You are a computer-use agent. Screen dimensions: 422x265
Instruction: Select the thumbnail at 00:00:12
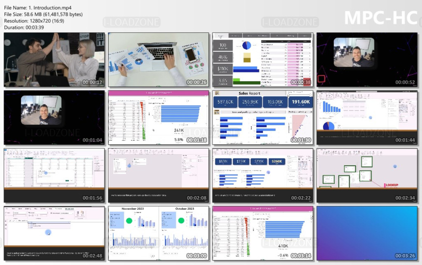[x=54, y=60]
